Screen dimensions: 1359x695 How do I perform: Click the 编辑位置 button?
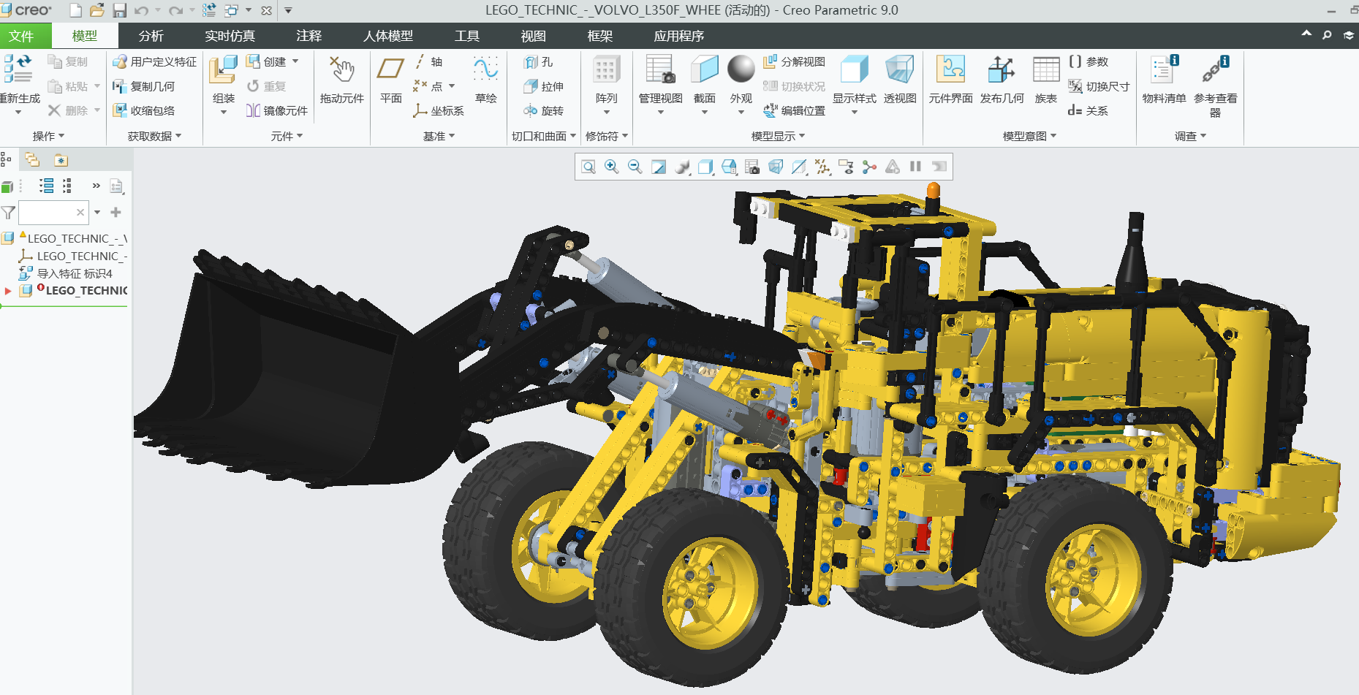click(794, 110)
